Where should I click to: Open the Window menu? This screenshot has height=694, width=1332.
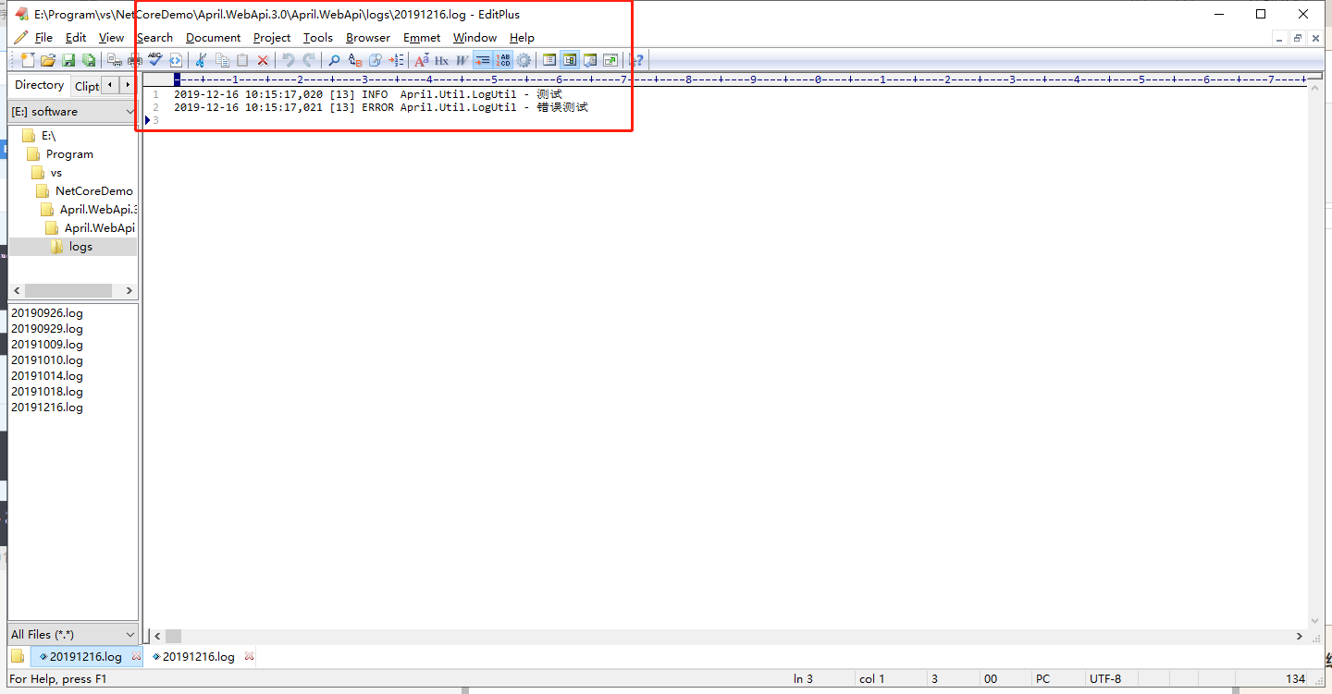tap(475, 38)
